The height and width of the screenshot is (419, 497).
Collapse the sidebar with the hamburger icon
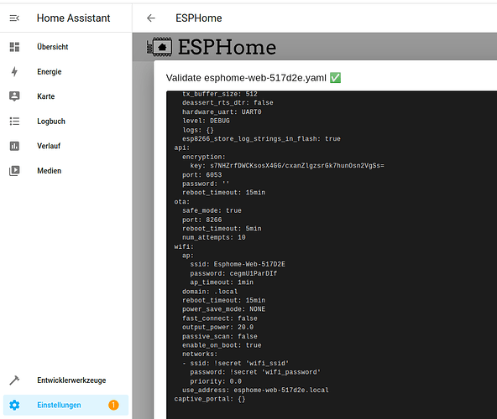coord(14,18)
